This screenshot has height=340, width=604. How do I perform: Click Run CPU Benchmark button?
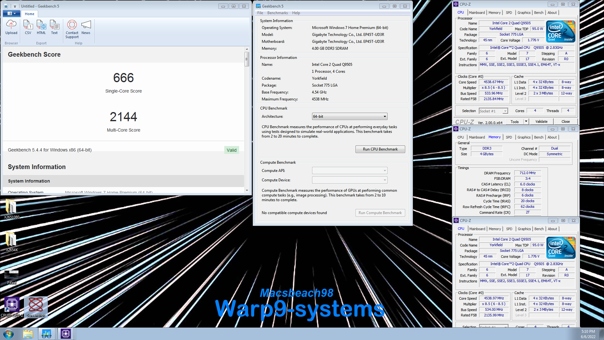[x=380, y=149]
